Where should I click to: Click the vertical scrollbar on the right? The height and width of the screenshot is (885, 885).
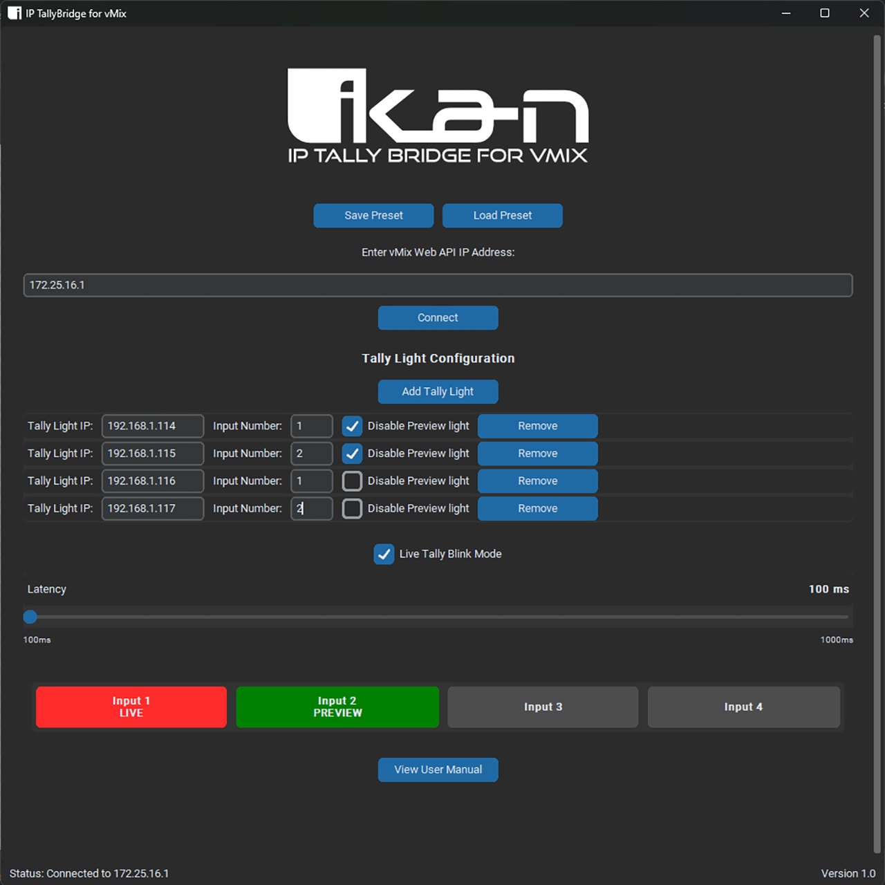[x=877, y=442]
